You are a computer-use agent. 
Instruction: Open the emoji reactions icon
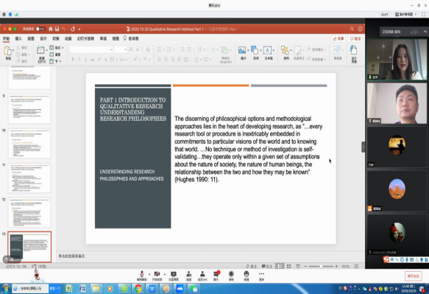pyautogui.click(x=247, y=276)
